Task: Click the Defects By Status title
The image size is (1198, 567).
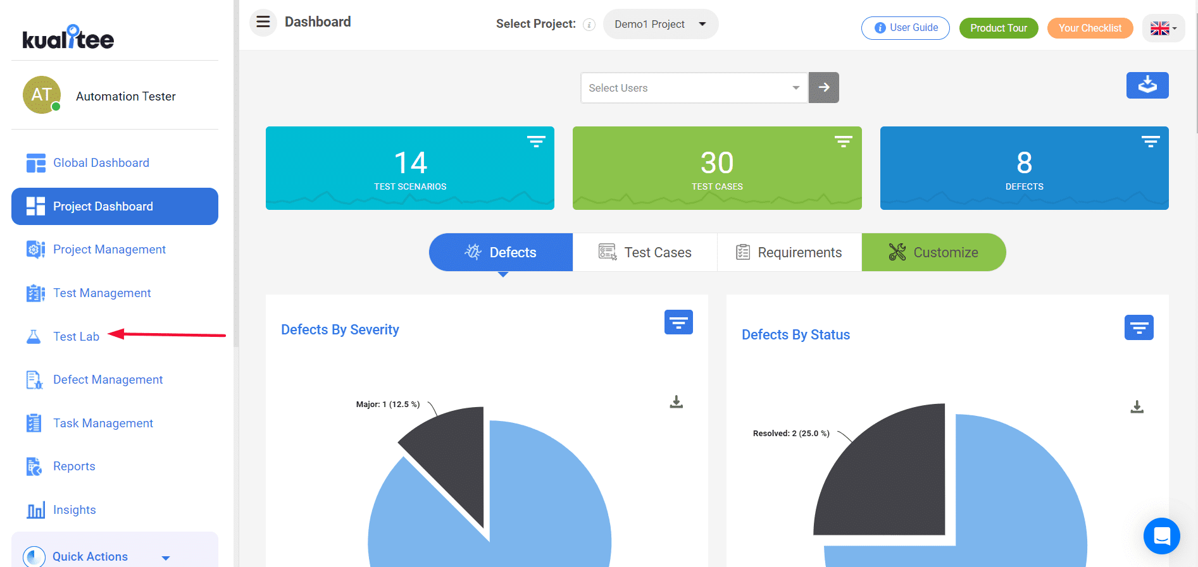Action: pos(796,334)
